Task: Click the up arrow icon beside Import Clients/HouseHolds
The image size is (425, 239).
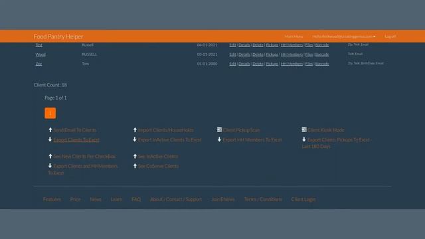Action: [135, 130]
